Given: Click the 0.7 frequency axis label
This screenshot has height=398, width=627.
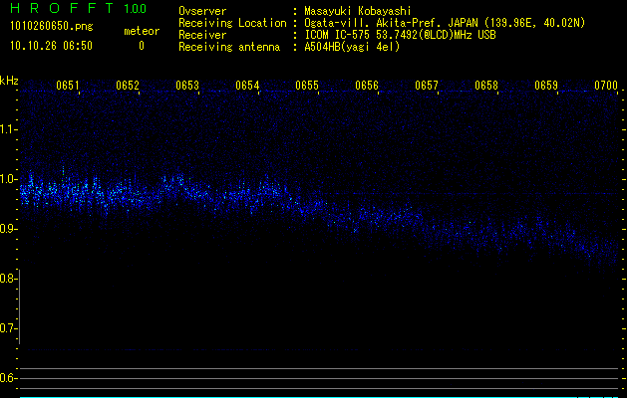Looking at the screenshot, I should [x=9, y=327].
